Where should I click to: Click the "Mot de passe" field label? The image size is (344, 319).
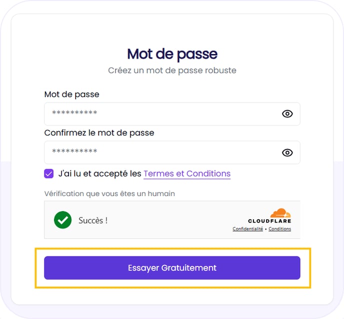[71, 94]
